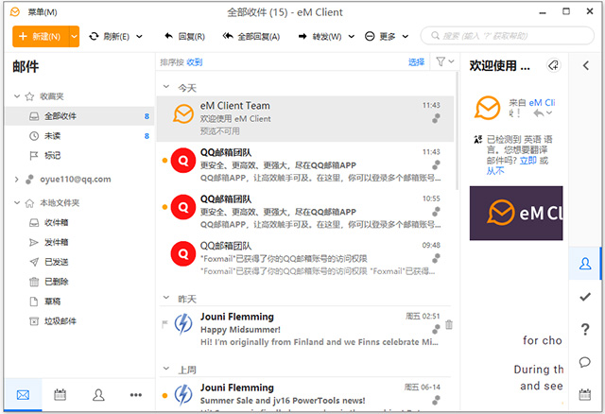This screenshot has width=605, height=414.
Task: Open the 菜单(M) menu
Action: [x=42, y=12]
